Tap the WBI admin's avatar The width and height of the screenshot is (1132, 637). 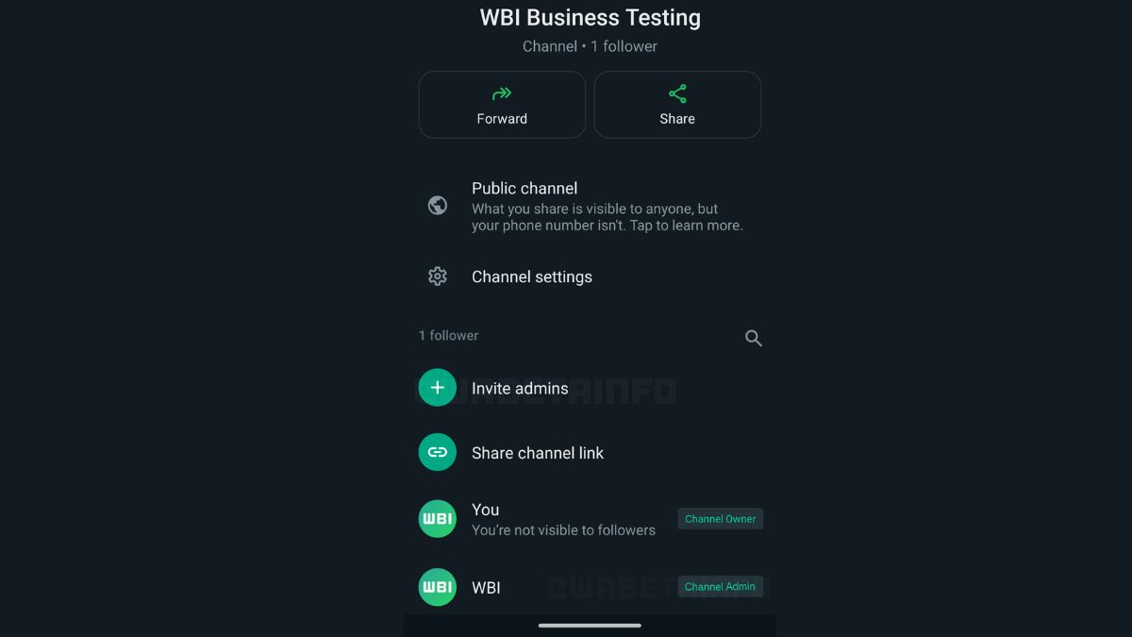[x=438, y=587]
